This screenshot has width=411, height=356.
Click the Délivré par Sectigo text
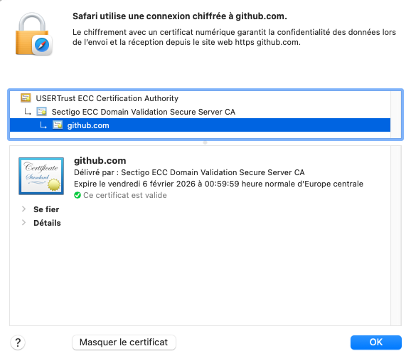(189, 172)
